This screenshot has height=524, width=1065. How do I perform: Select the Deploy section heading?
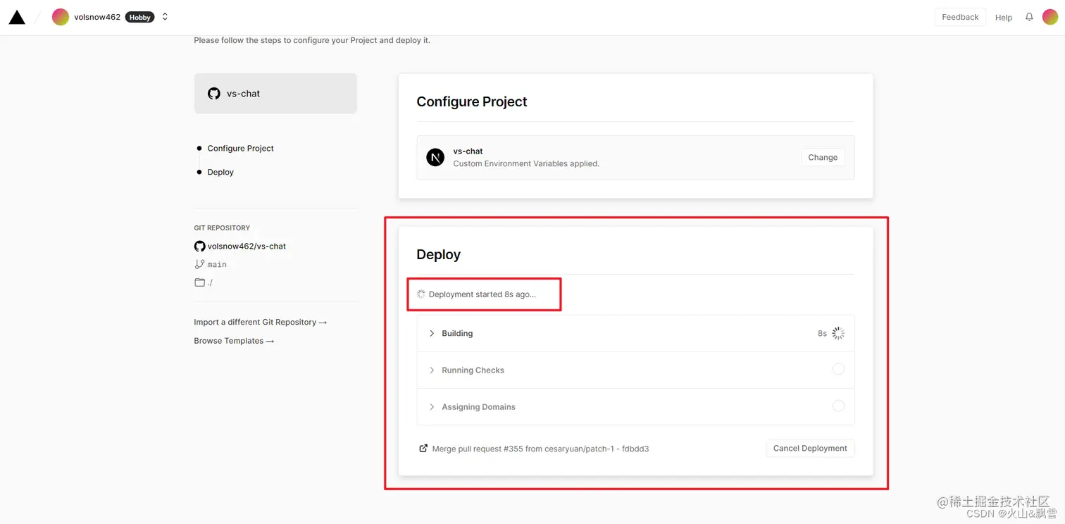(x=438, y=254)
